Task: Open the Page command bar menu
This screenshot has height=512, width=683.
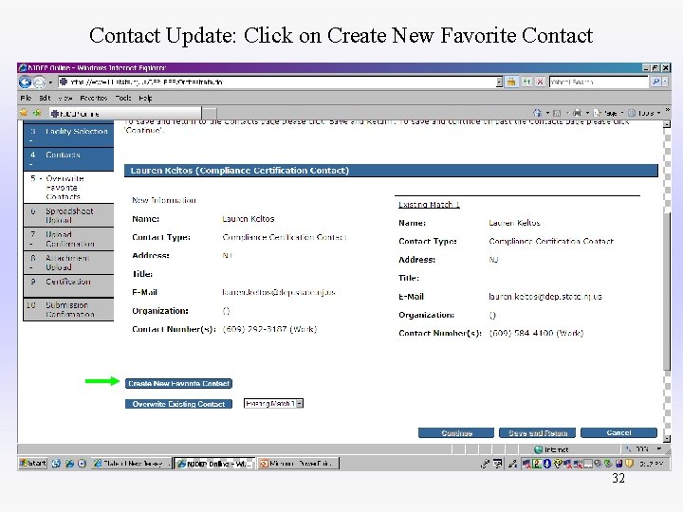Action: click(x=608, y=113)
